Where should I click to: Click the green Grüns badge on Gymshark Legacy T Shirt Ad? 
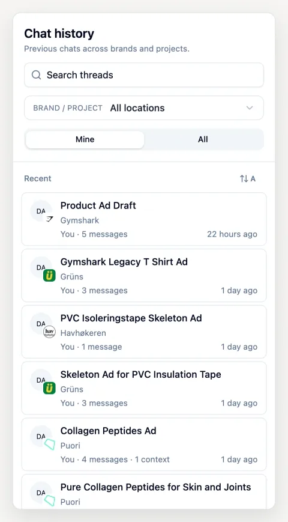click(x=49, y=276)
